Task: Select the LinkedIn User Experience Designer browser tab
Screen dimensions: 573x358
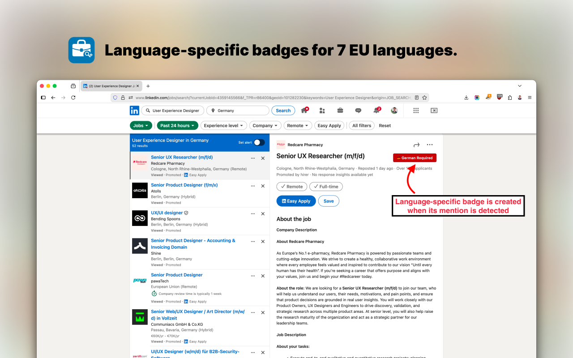Action: click(x=111, y=86)
